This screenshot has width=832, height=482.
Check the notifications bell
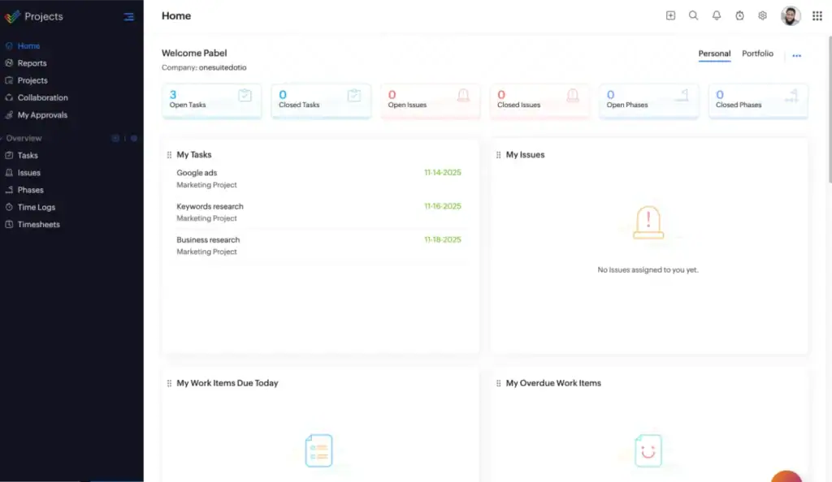(x=717, y=15)
